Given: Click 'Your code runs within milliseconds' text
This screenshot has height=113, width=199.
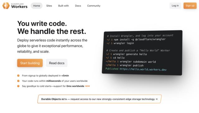Looking at the screenshot, I should point(55,81).
